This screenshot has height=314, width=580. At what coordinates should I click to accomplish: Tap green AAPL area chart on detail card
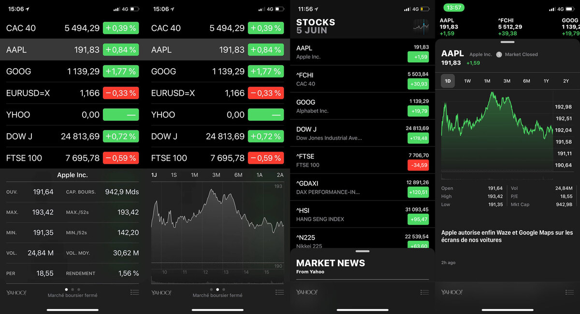click(x=497, y=129)
